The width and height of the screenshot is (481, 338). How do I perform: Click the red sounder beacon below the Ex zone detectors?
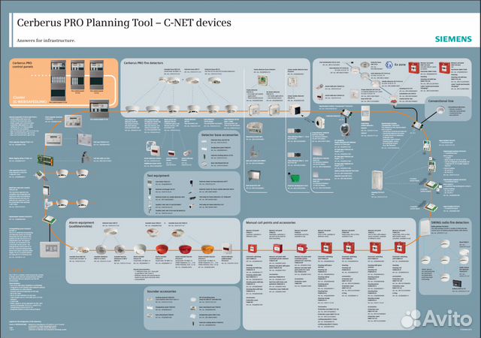click(393, 101)
